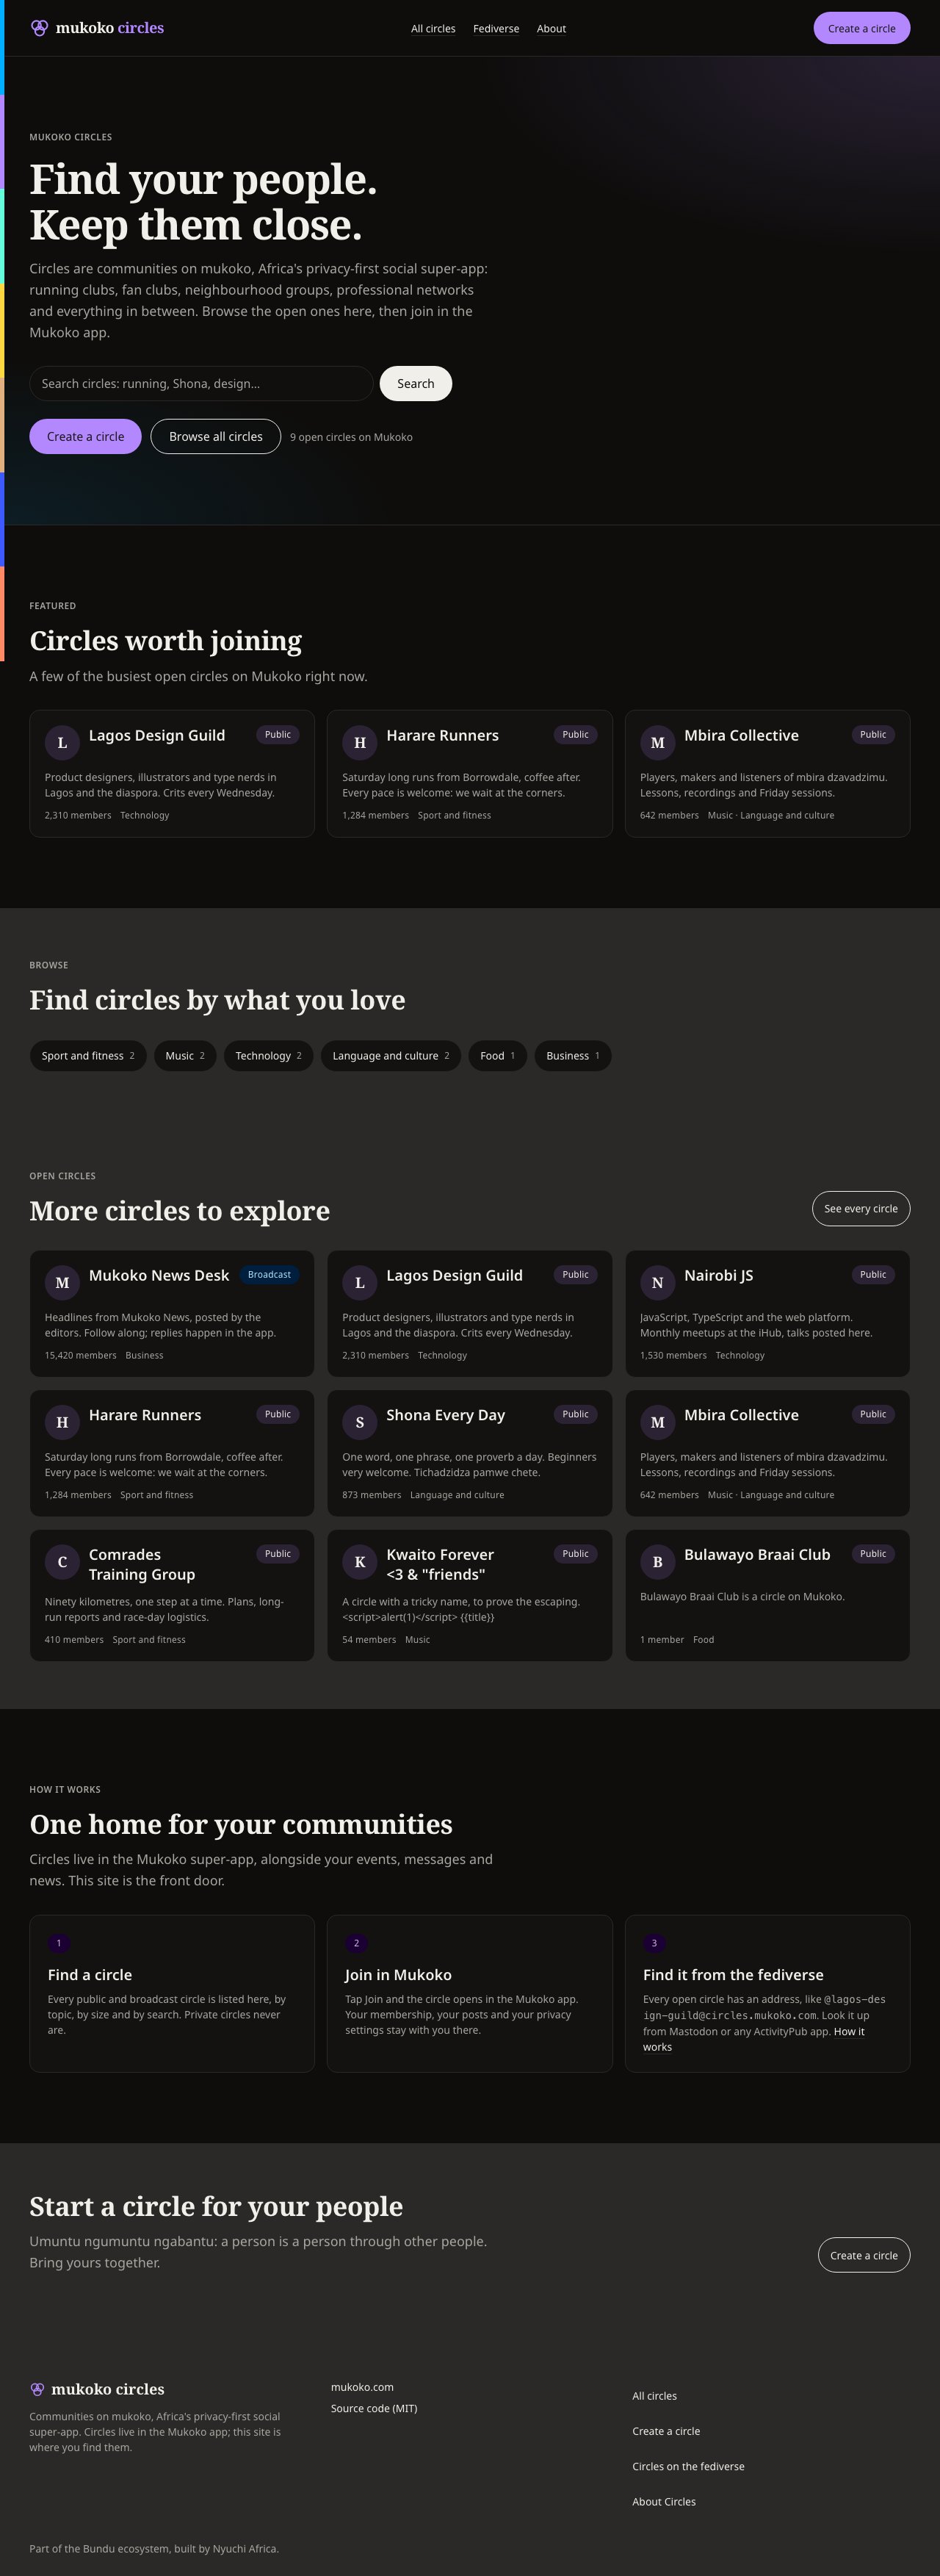The width and height of the screenshot is (940, 2576).
Task: Open Circles on the fediverse footer link
Action: tap(688, 2466)
